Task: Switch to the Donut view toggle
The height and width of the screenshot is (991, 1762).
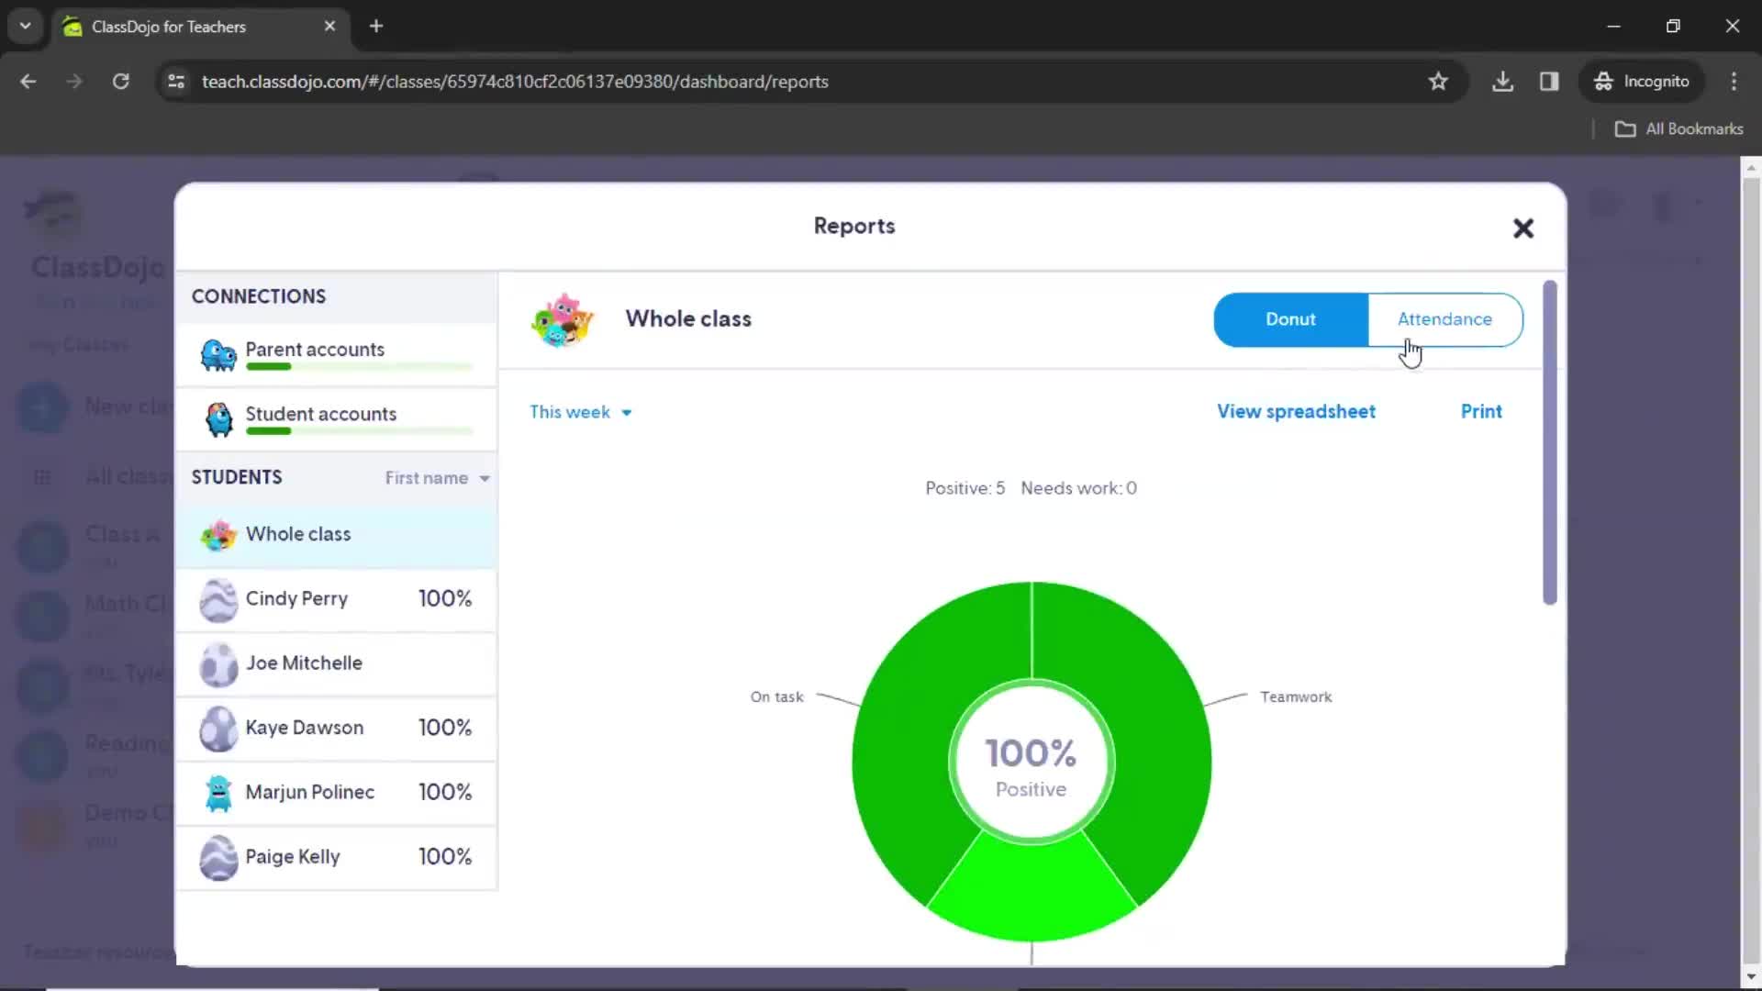Action: (1291, 318)
